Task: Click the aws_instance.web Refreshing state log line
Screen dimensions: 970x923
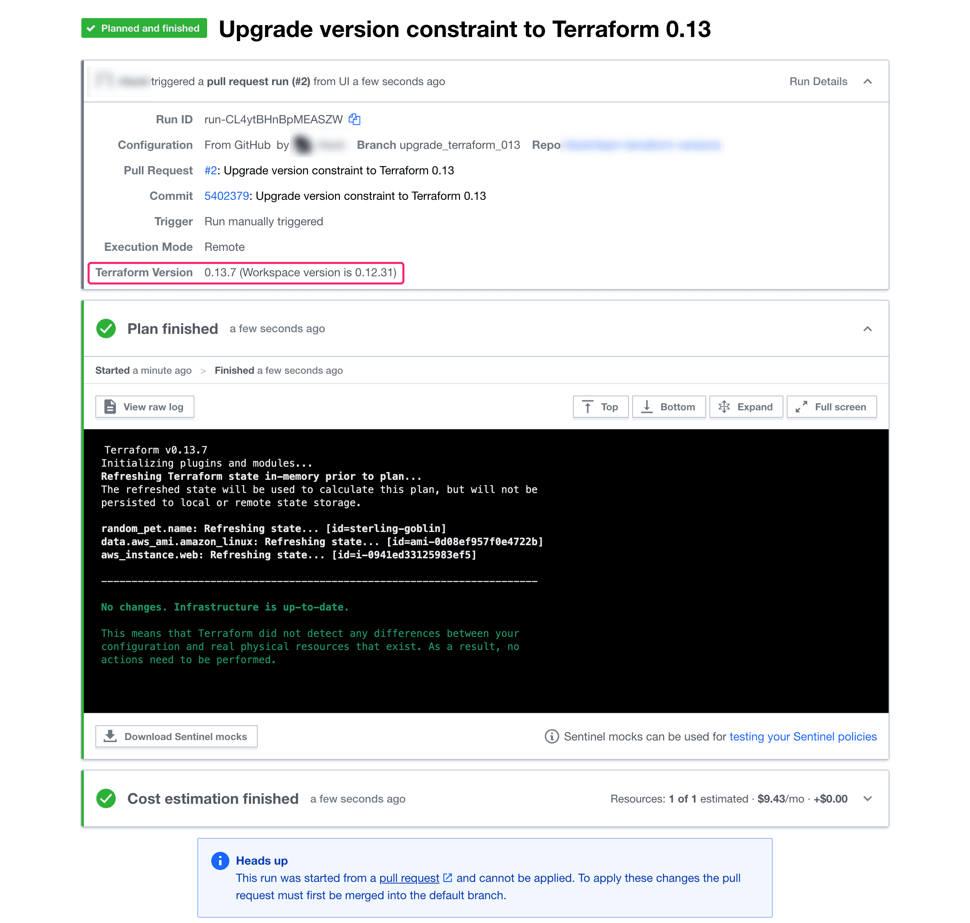Action: 289,555
